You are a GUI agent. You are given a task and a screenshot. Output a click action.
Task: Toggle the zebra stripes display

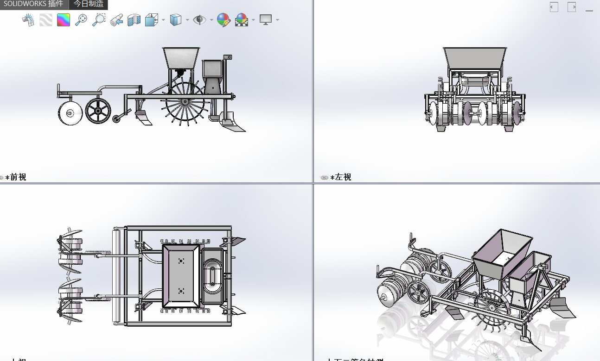click(x=46, y=20)
